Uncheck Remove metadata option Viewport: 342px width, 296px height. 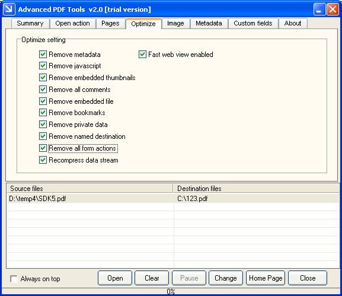point(43,55)
